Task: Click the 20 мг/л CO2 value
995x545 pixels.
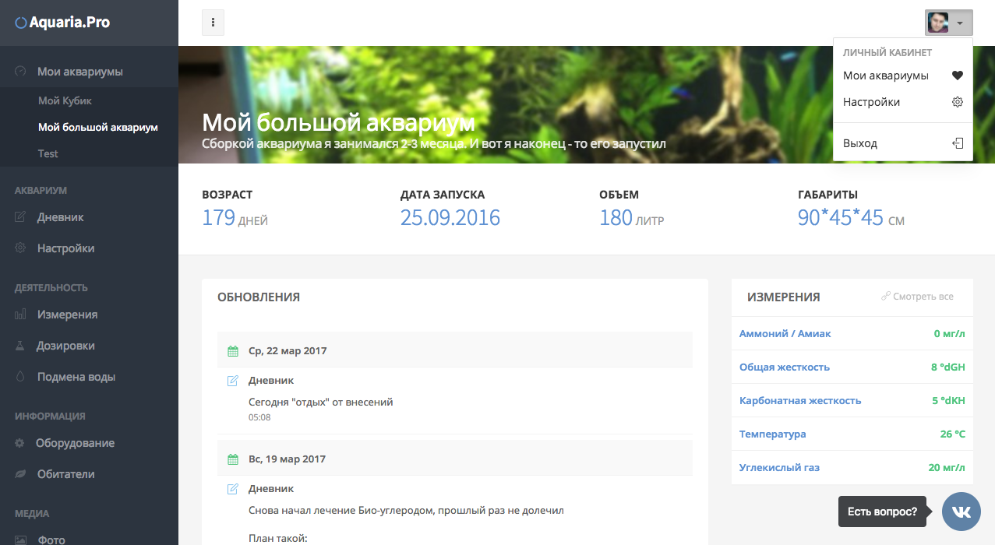Action: pyautogui.click(x=947, y=467)
